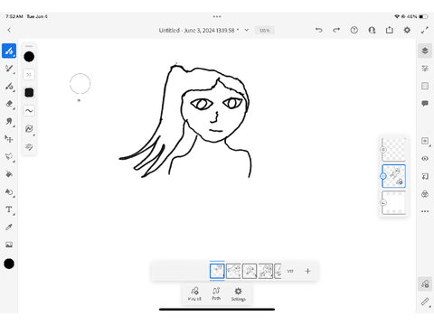
Task: Undo the last stroke
Action: click(x=319, y=30)
